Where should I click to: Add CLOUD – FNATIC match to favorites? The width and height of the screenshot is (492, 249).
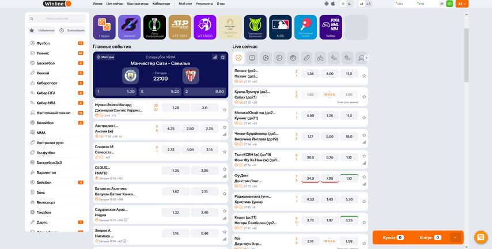[225, 169]
